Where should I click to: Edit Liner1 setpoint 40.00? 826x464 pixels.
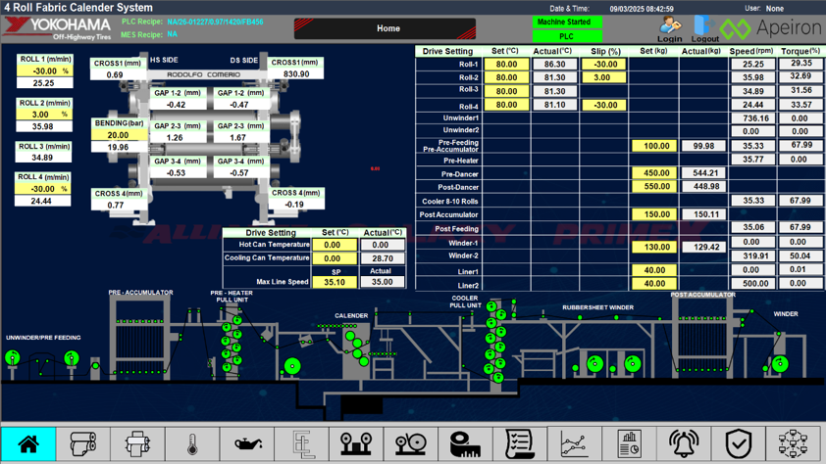(x=653, y=270)
